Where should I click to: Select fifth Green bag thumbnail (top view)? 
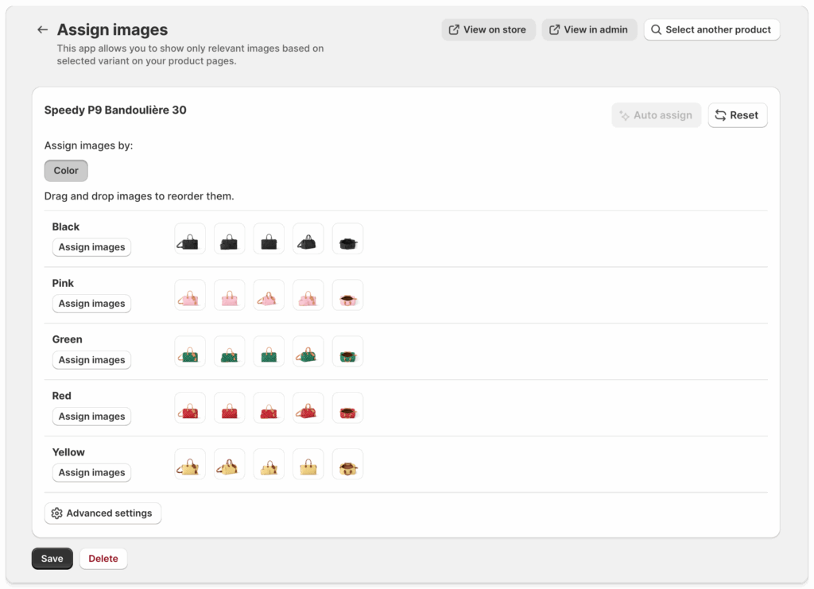coord(348,351)
